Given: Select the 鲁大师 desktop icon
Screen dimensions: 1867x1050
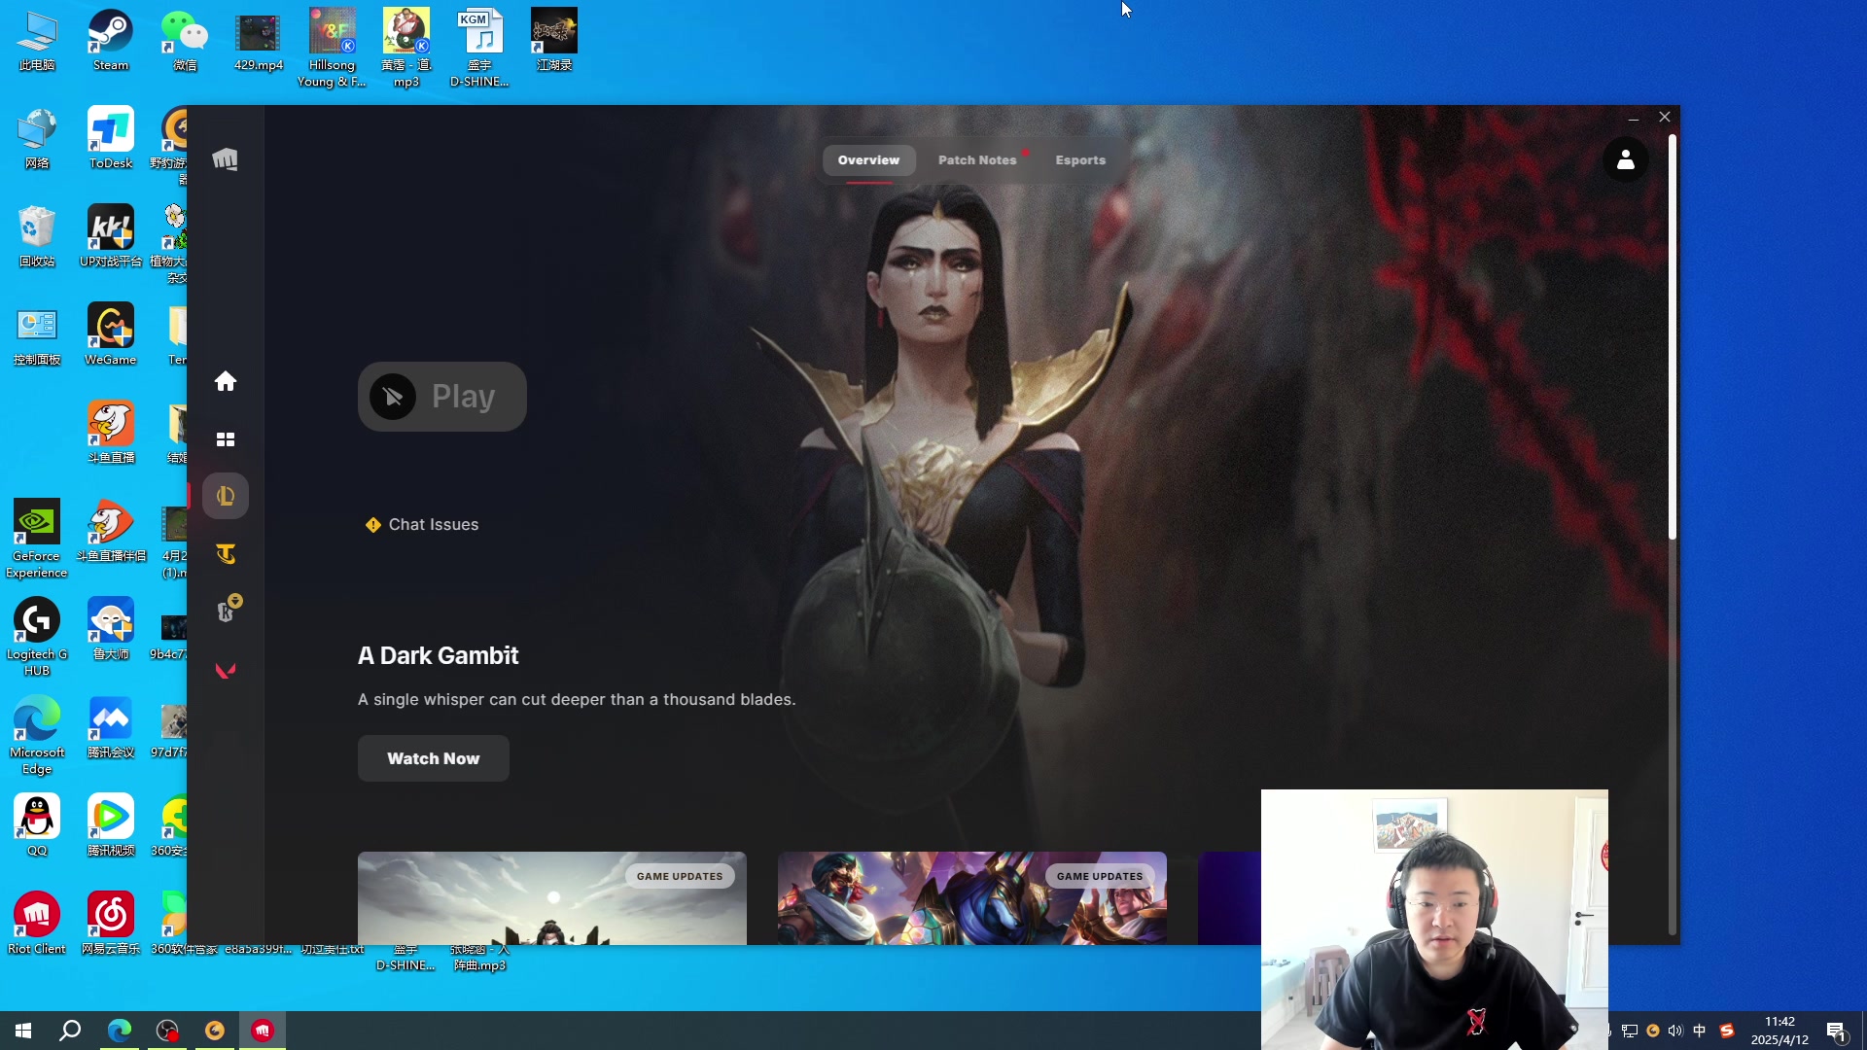Looking at the screenshot, I should [x=111, y=629].
